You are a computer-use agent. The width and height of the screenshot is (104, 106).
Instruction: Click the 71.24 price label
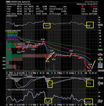71,51
